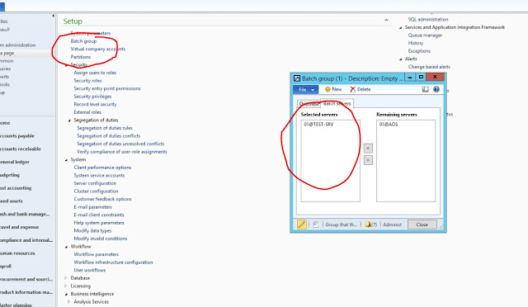Open Workflow parameters link
This screenshot has width=528, height=307.
(96, 254)
